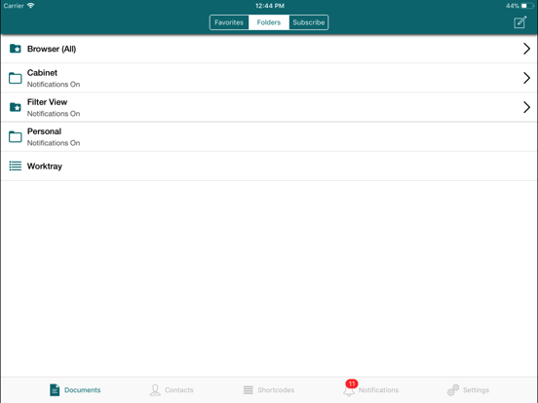Click the starred folder icon beside Filter View
Image resolution: width=538 pixels, height=403 pixels.
tap(15, 107)
